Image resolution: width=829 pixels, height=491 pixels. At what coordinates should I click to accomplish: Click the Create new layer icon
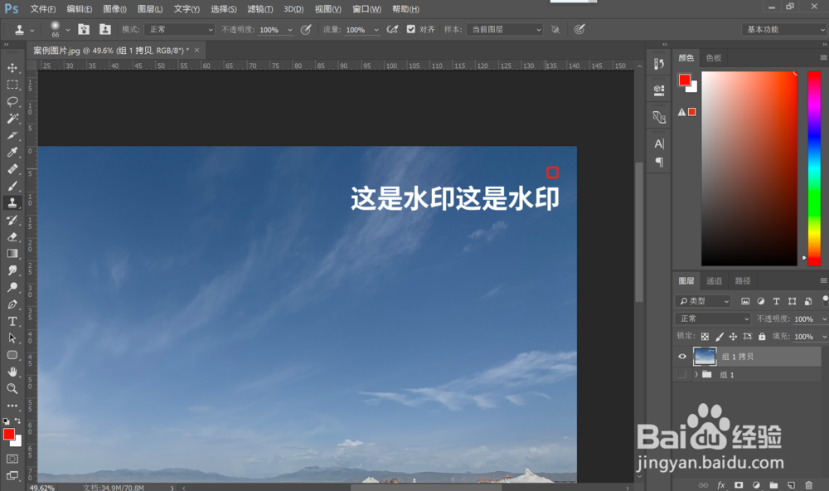(x=791, y=484)
